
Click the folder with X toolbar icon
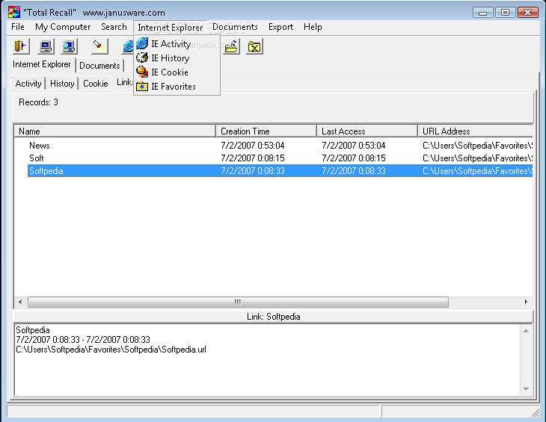pyautogui.click(x=254, y=46)
